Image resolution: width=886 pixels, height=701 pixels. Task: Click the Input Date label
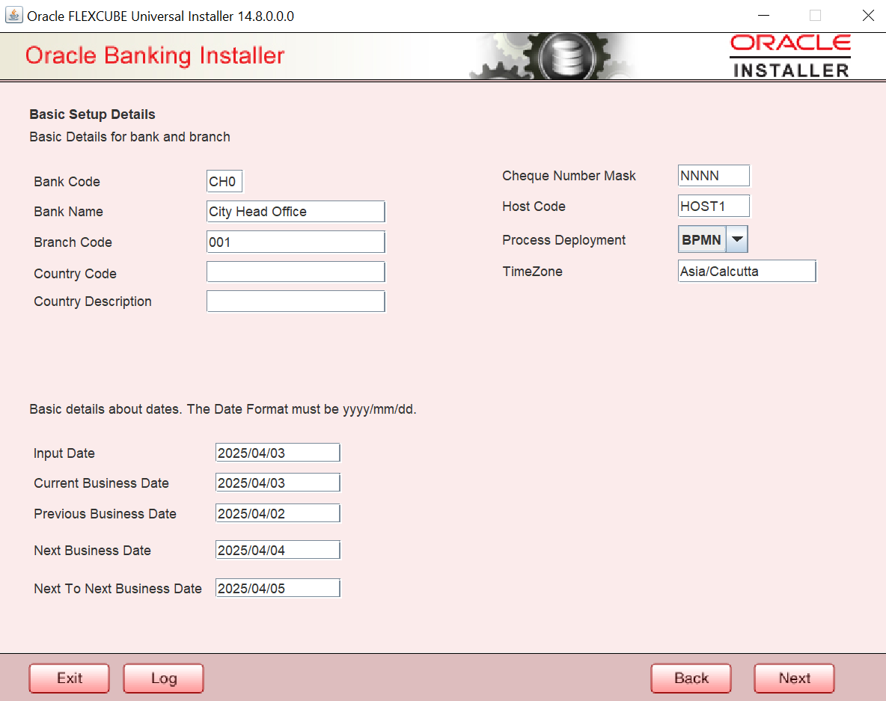(64, 453)
